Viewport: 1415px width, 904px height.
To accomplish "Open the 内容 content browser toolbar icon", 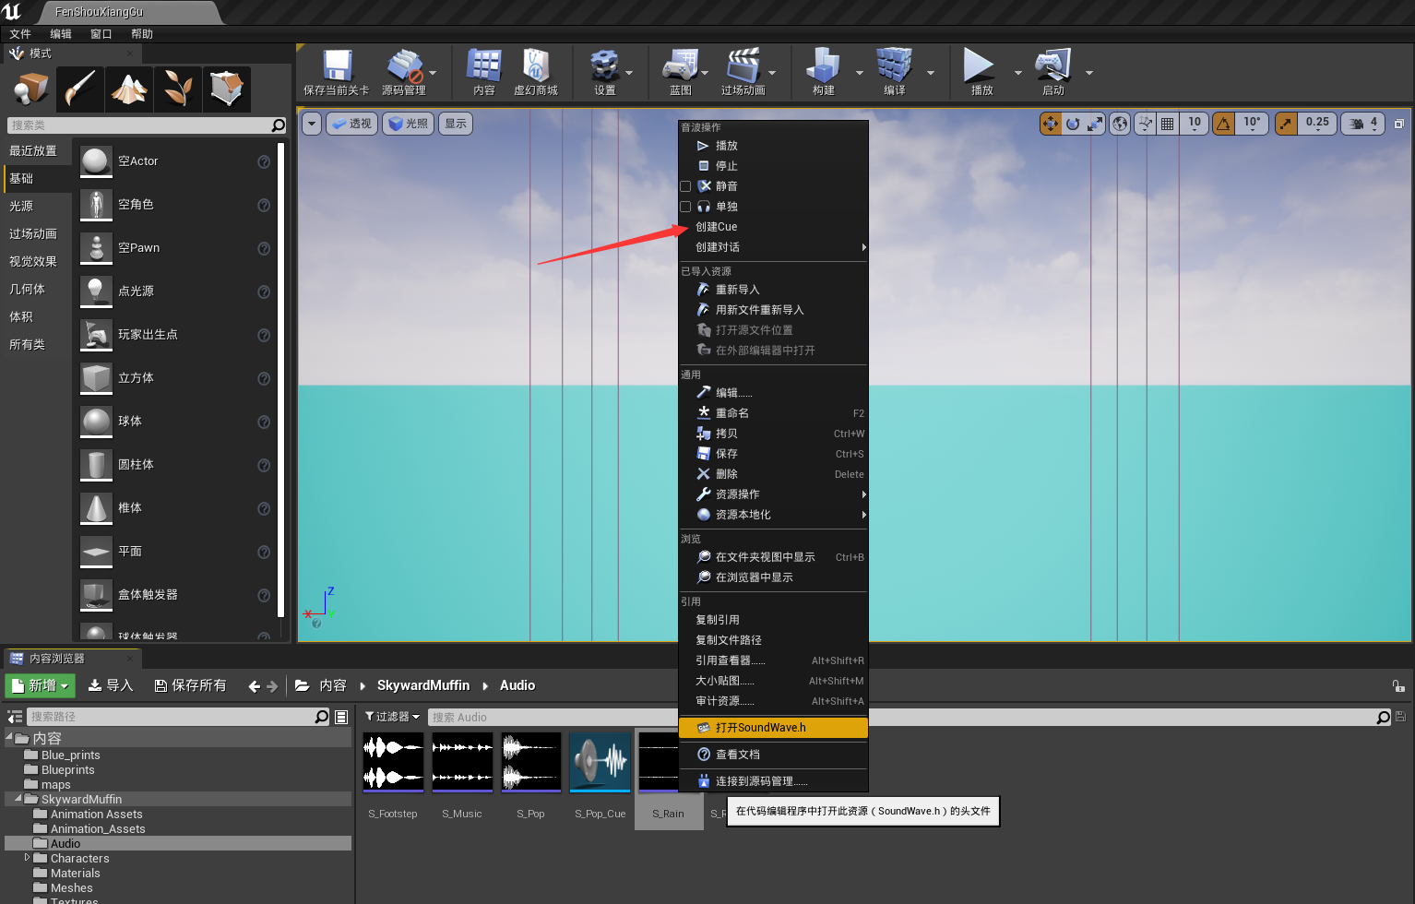I will (484, 72).
